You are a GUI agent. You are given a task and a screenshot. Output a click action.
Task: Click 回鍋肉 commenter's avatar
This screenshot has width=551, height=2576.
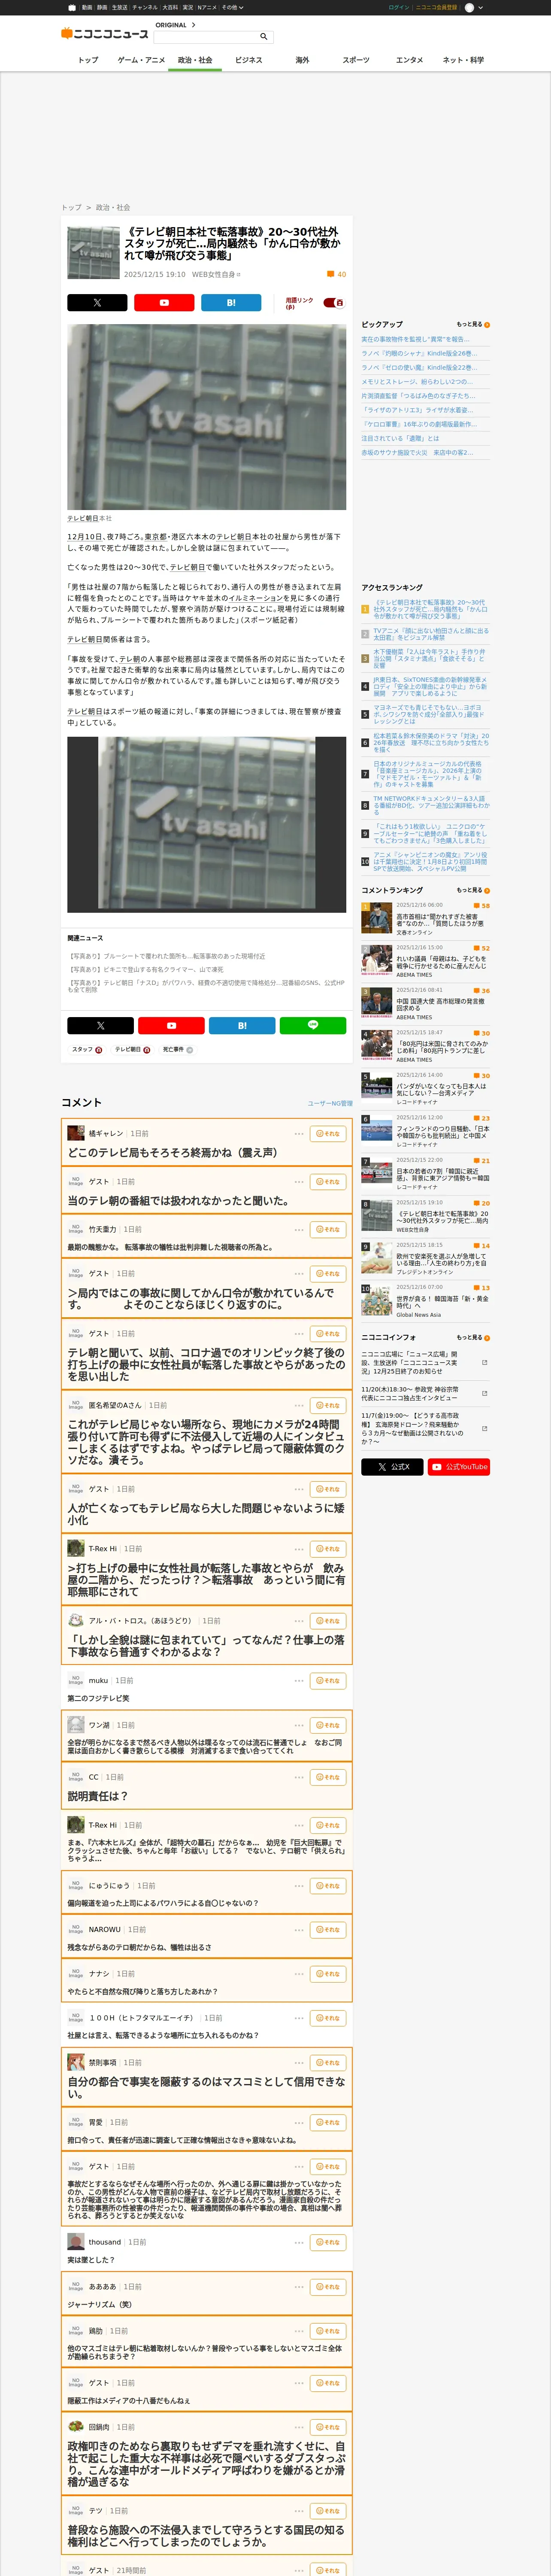point(75,2426)
